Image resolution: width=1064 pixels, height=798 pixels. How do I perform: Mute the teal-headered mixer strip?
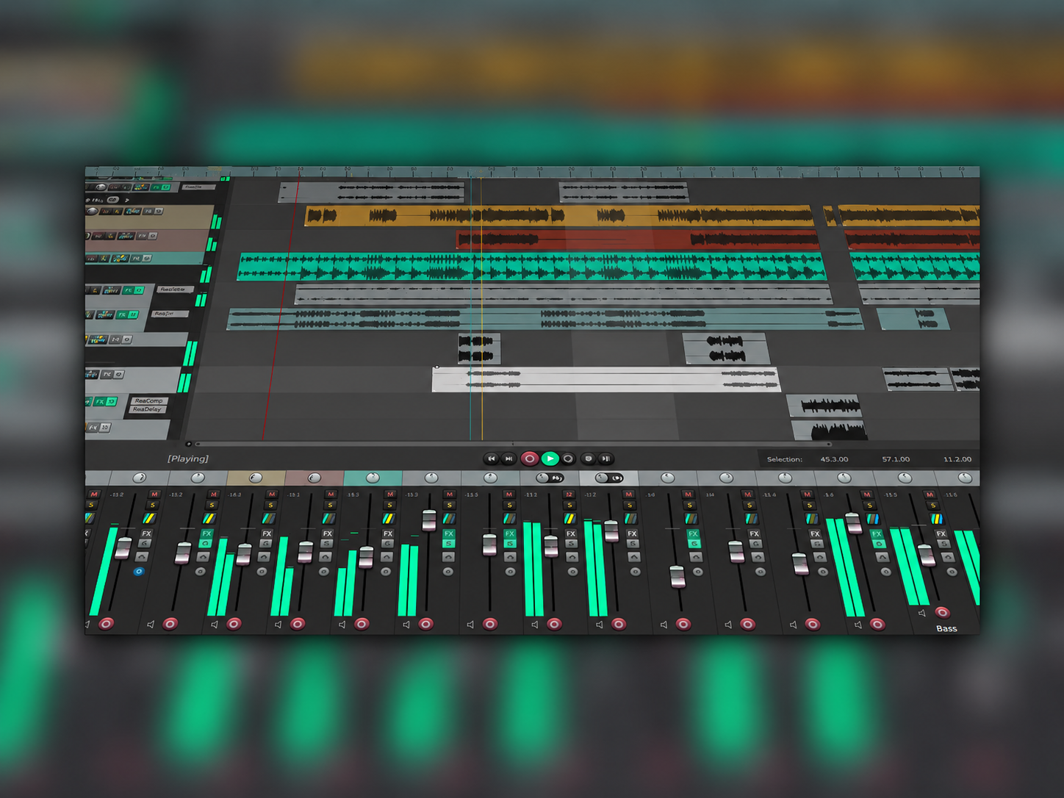tap(390, 495)
